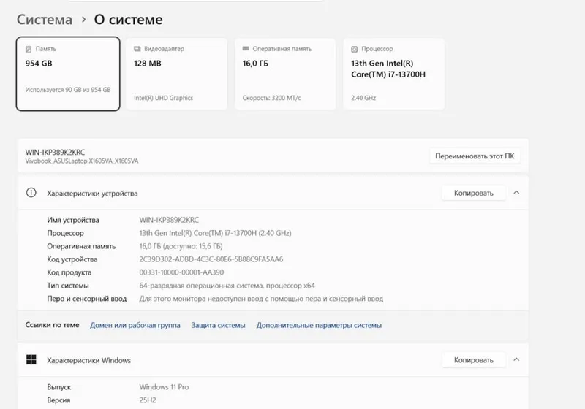Viewport: 585px width, 409px height.
Task: Select processor value i7-13700H (2.40 GHz)
Action: pos(215,233)
